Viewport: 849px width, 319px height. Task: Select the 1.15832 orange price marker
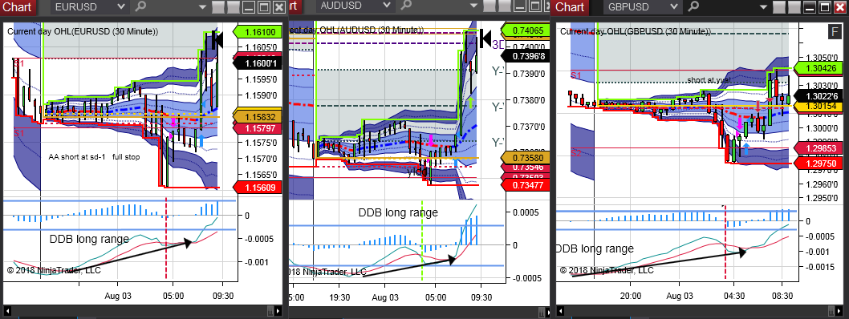pos(258,116)
